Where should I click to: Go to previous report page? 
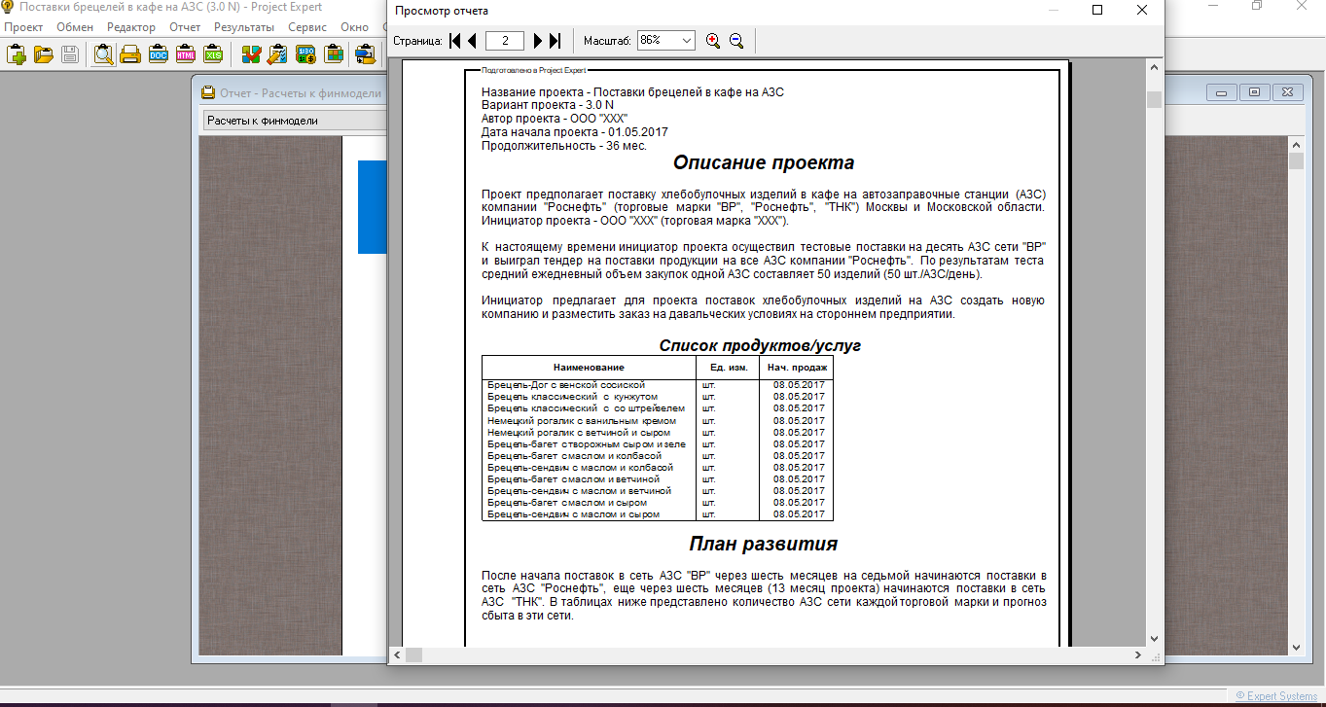tap(472, 41)
